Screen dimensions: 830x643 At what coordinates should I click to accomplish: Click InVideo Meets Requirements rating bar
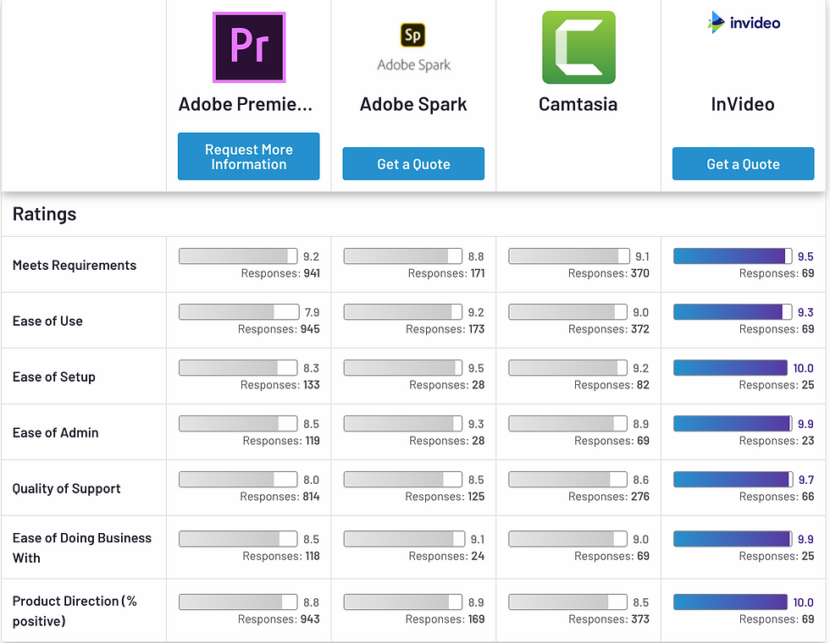[732, 256]
